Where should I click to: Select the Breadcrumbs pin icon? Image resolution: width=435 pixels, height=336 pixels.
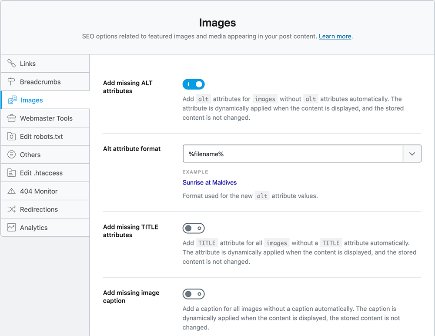click(12, 81)
